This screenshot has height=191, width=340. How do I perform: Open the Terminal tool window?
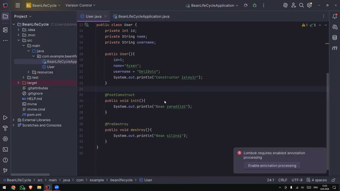click(x=5, y=149)
